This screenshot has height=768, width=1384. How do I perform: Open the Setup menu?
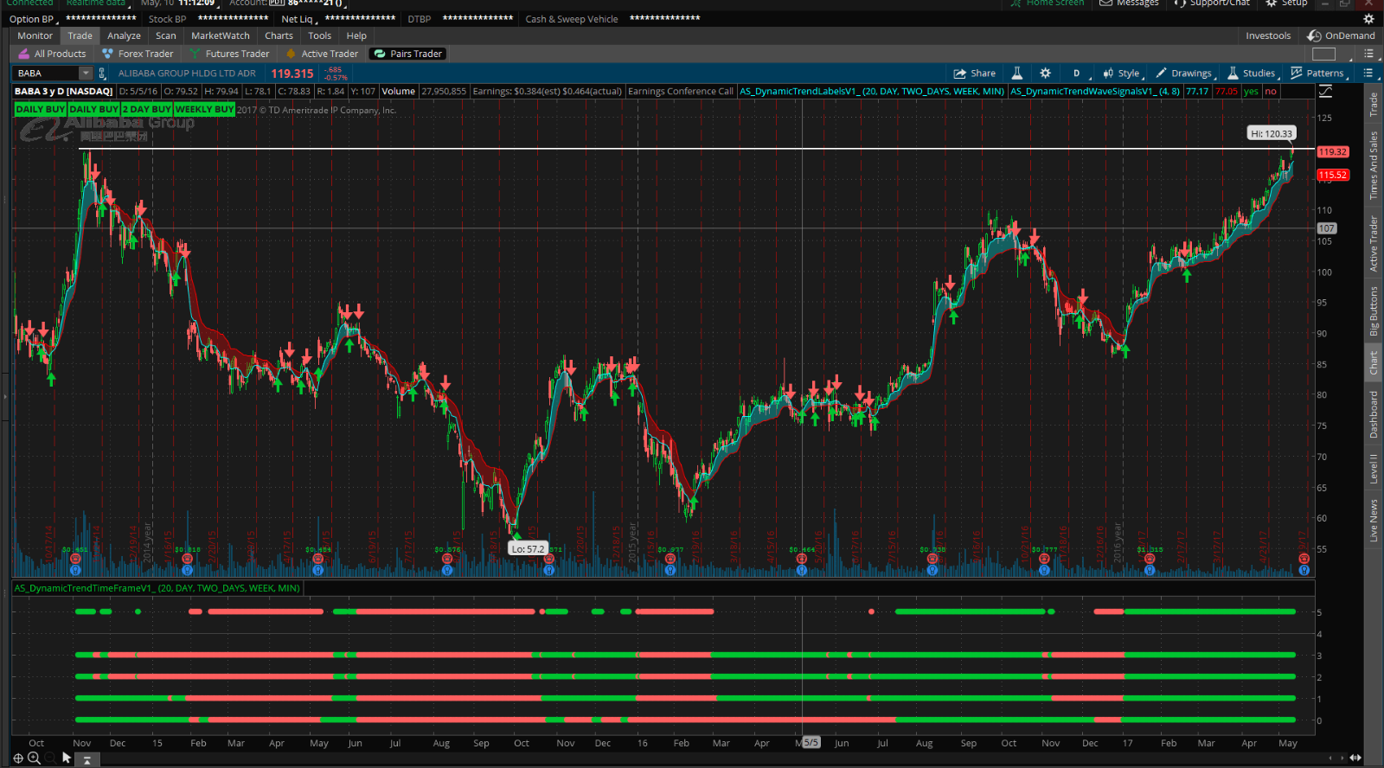pos(1286,3)
